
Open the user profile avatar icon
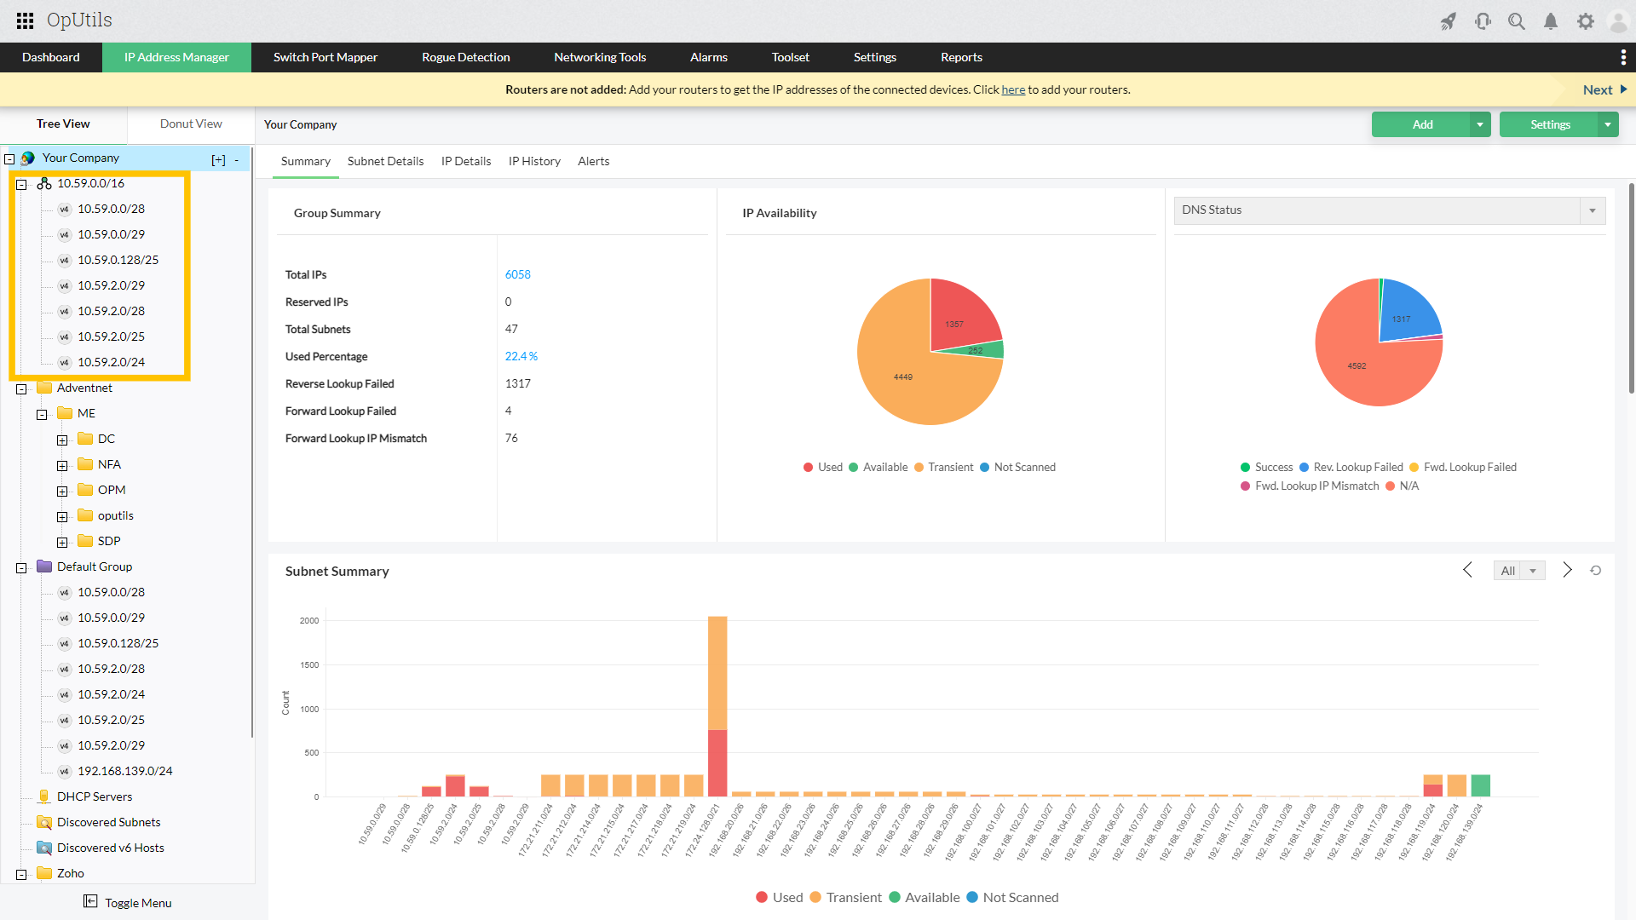pos(1617,21)
